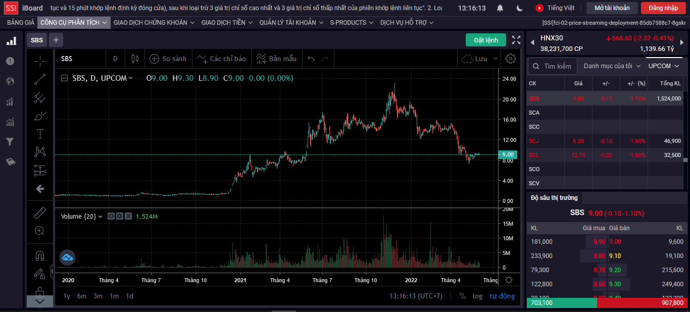
Task: Switch language Tiếng Việt selector
Action: click(x=555, y=8)
